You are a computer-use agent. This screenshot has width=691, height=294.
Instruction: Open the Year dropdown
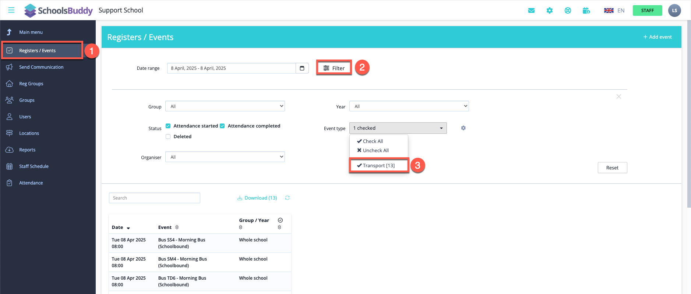(409, 106)
